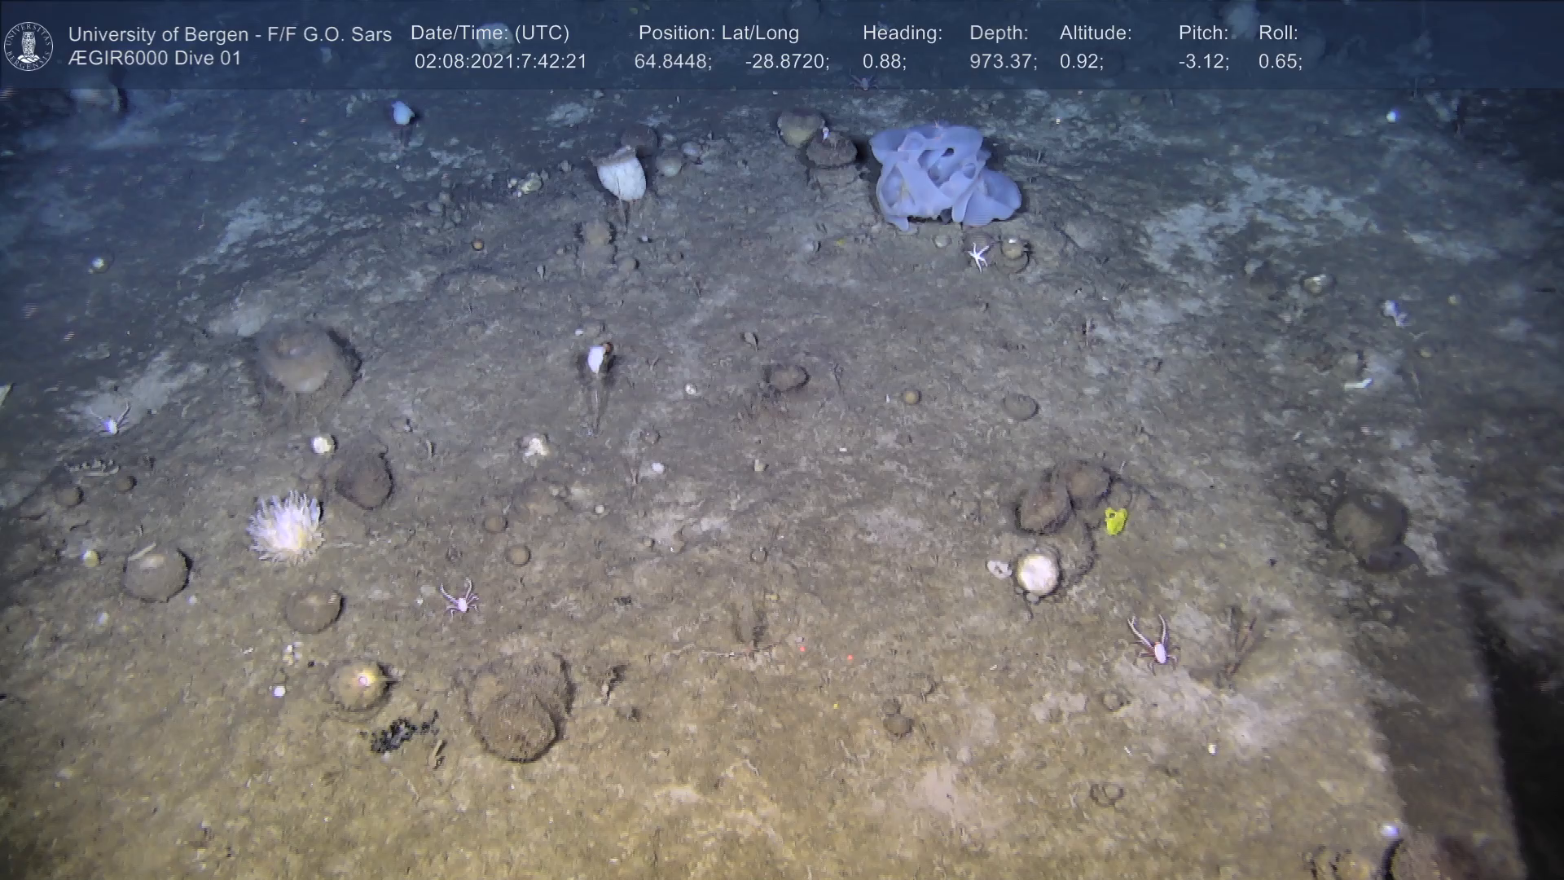Click the heading value 0.88
Image resolution: width=1564 pixels, height=880 pixels.
[x=884, y=62]
